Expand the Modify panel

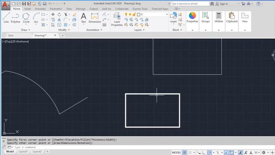[64, 30]
